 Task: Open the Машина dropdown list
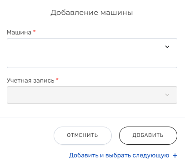coord(92,53)
